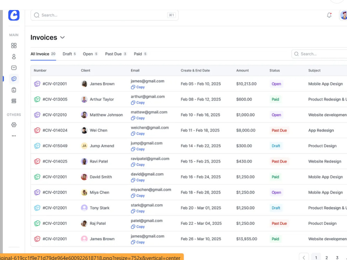Screen dimensions: 347x260
Task: Click the search magnifier icon in top bar
Action: [x=36, y=15]
